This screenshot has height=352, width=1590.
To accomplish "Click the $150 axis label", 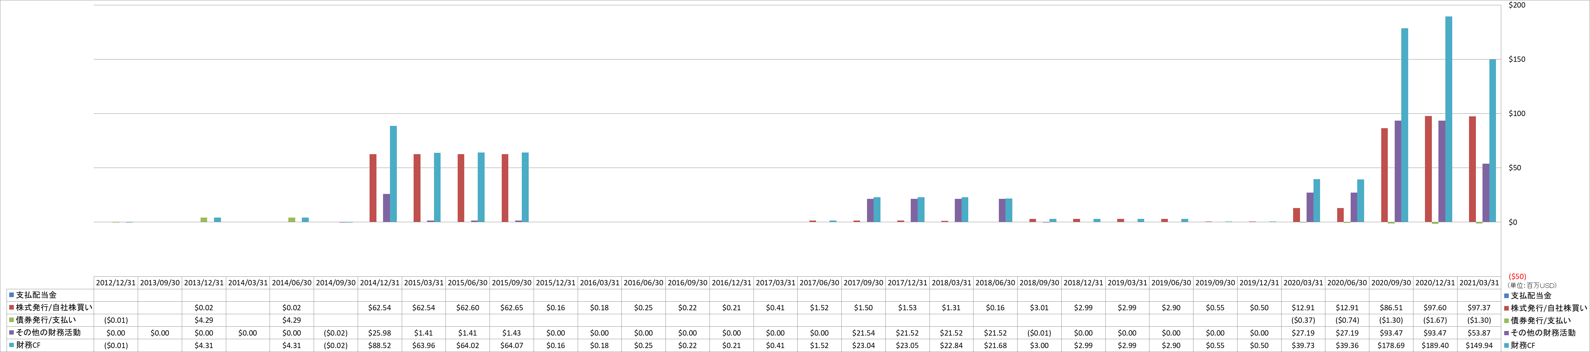I will [x=1517, y=59].
